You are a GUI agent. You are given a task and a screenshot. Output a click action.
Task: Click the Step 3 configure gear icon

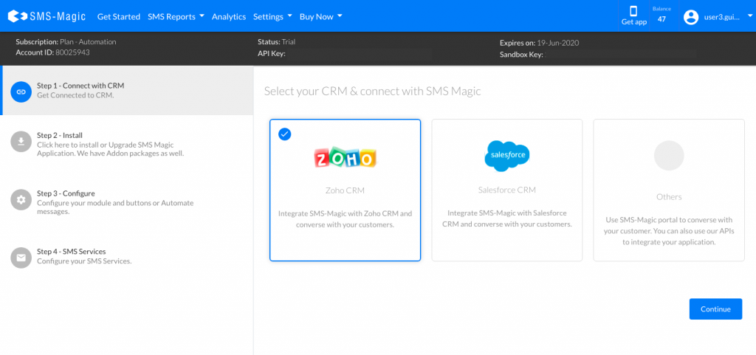point(21,200)
